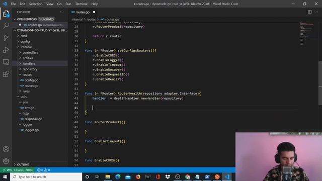The image size is (322, 181).
Task: Open the Run and Debug icon
Action: point(6,50)
